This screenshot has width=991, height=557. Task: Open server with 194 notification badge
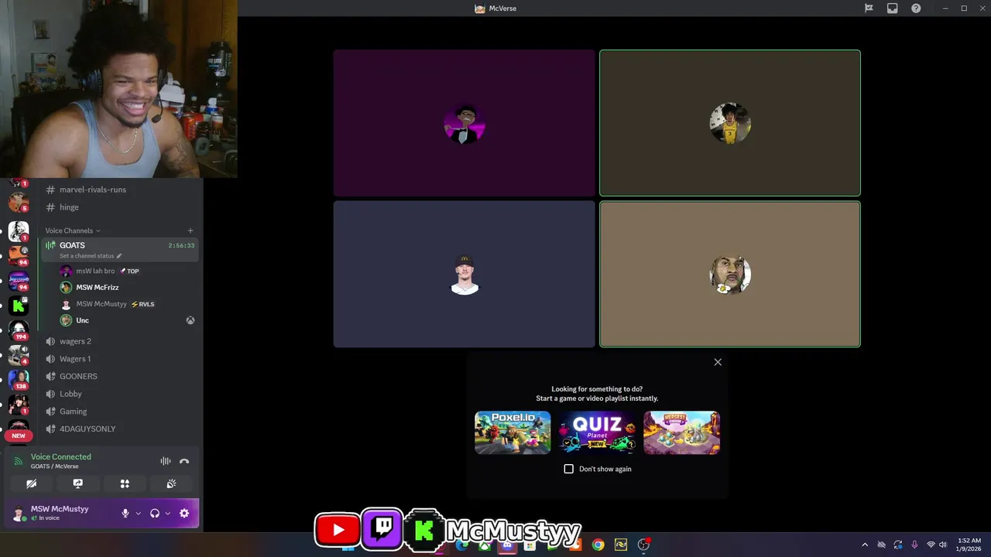[x=19, y=330]
